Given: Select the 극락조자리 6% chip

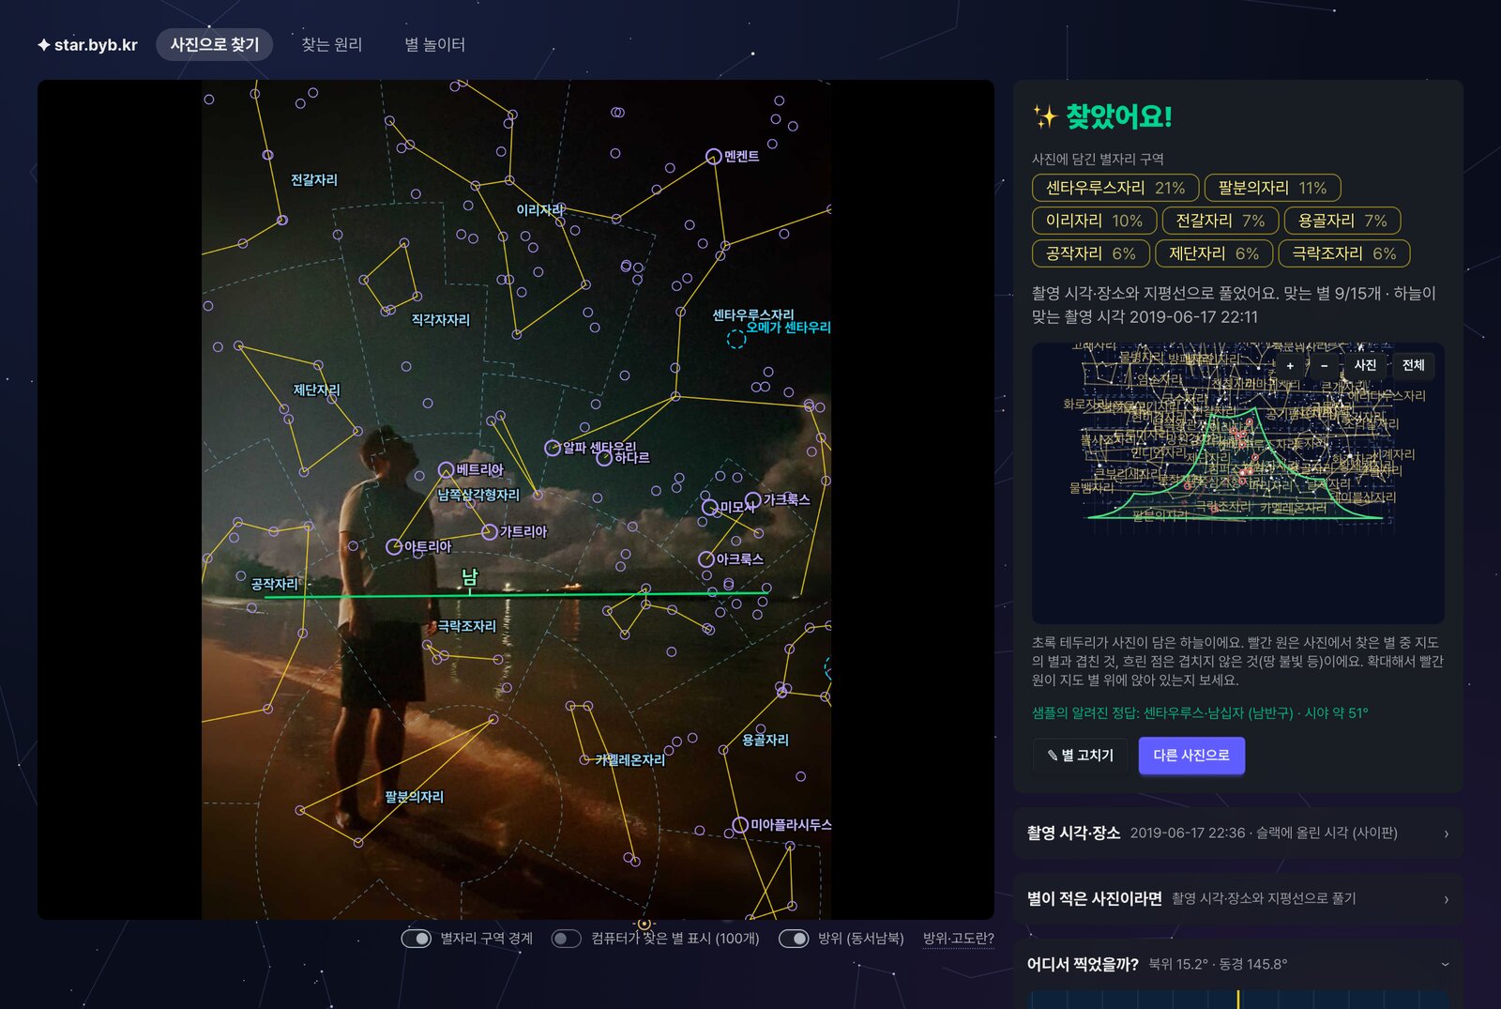Looking at the screenshot, I should [x=1344, y=253].
